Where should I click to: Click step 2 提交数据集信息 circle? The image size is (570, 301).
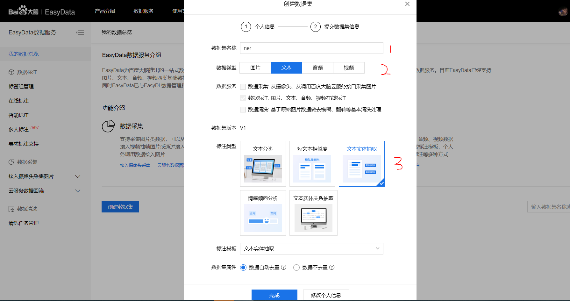click(316, 27)
